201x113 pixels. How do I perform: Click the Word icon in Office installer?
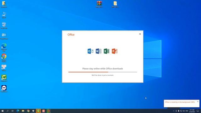(98, 51)
